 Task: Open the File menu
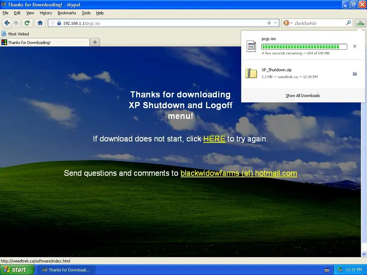tap(5, 13)
